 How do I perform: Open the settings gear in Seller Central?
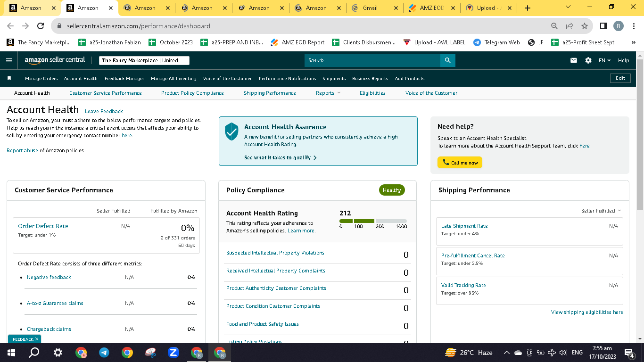coord(588,60)
